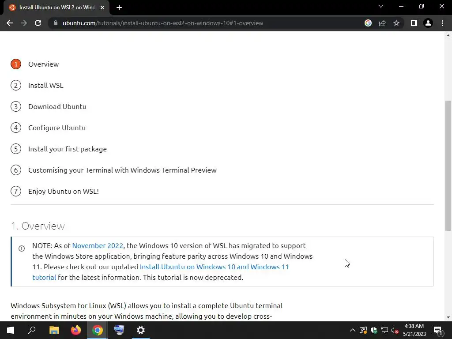The height and width of the screenshot is (339, 452).
Task: Click the muted volume tray icon
Action: pos(395,330)
